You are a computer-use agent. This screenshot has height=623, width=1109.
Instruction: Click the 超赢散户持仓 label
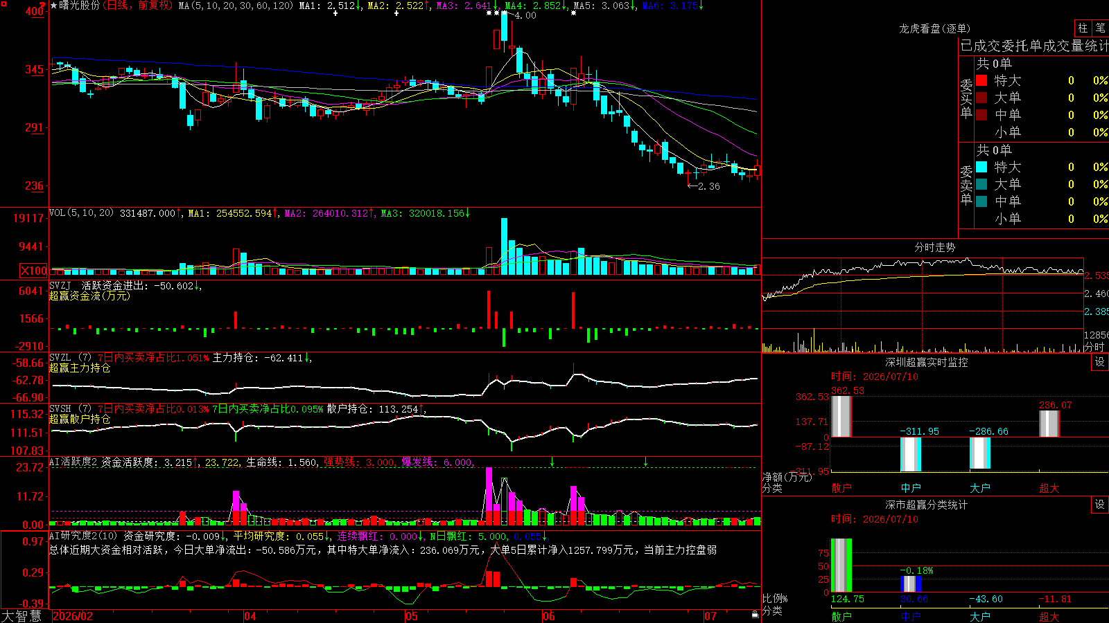point(80,419)
